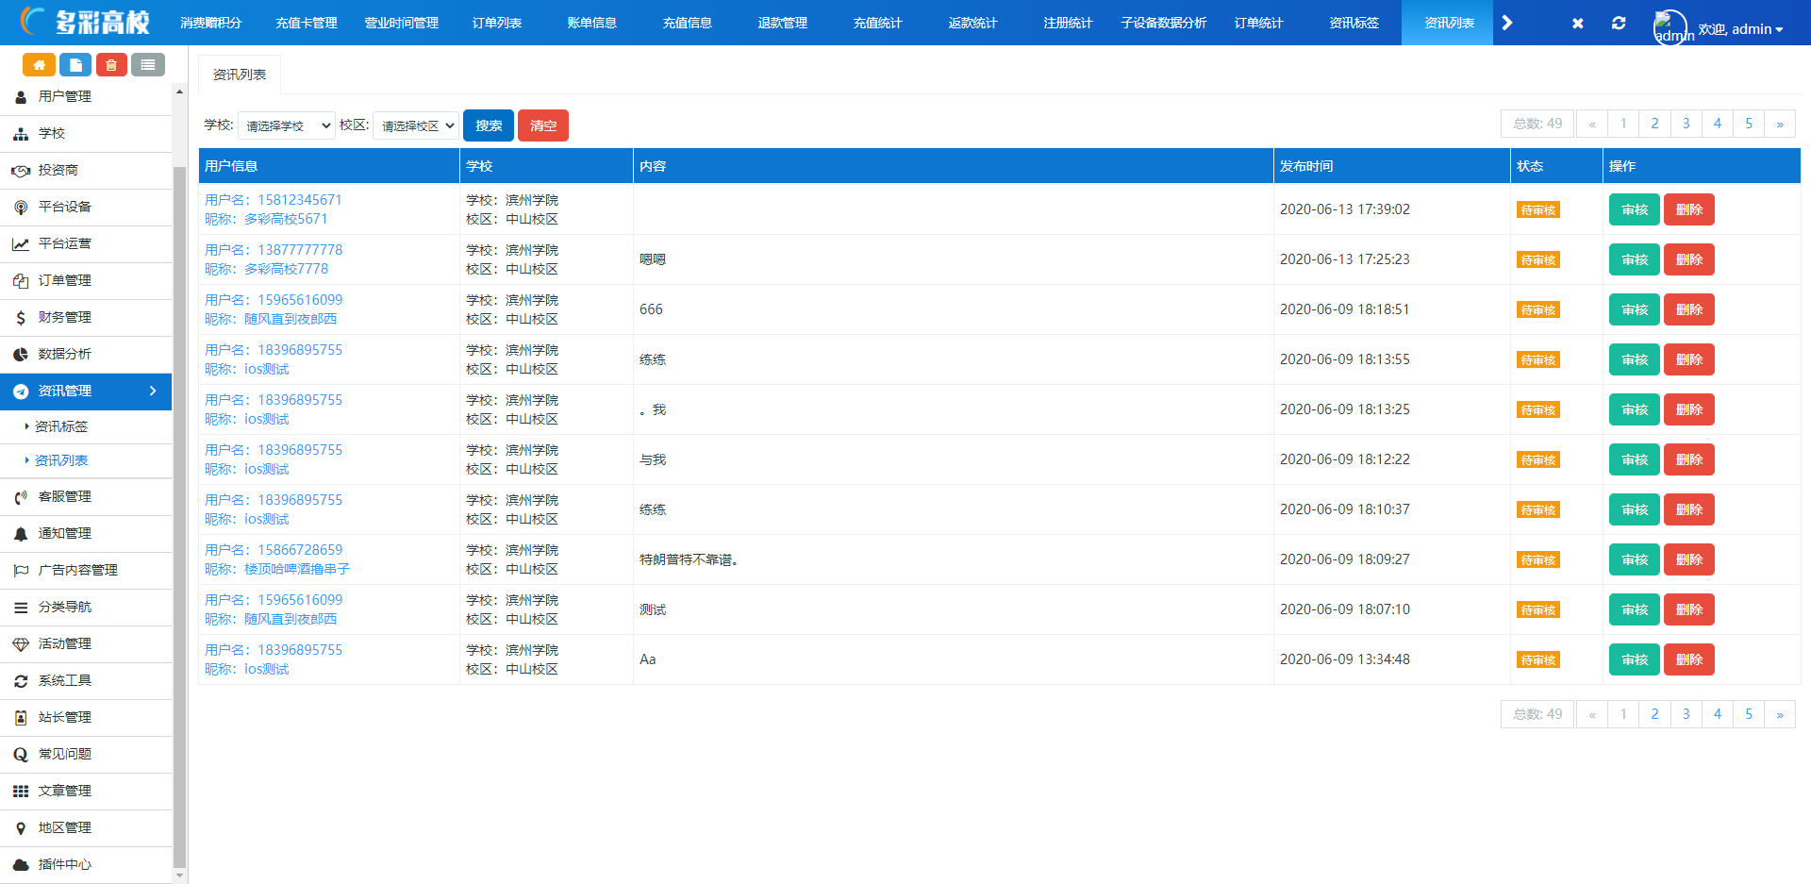Click the 客服管理 phone icon
This screenshot has width=1811, height=884.
tap(21, 497)
